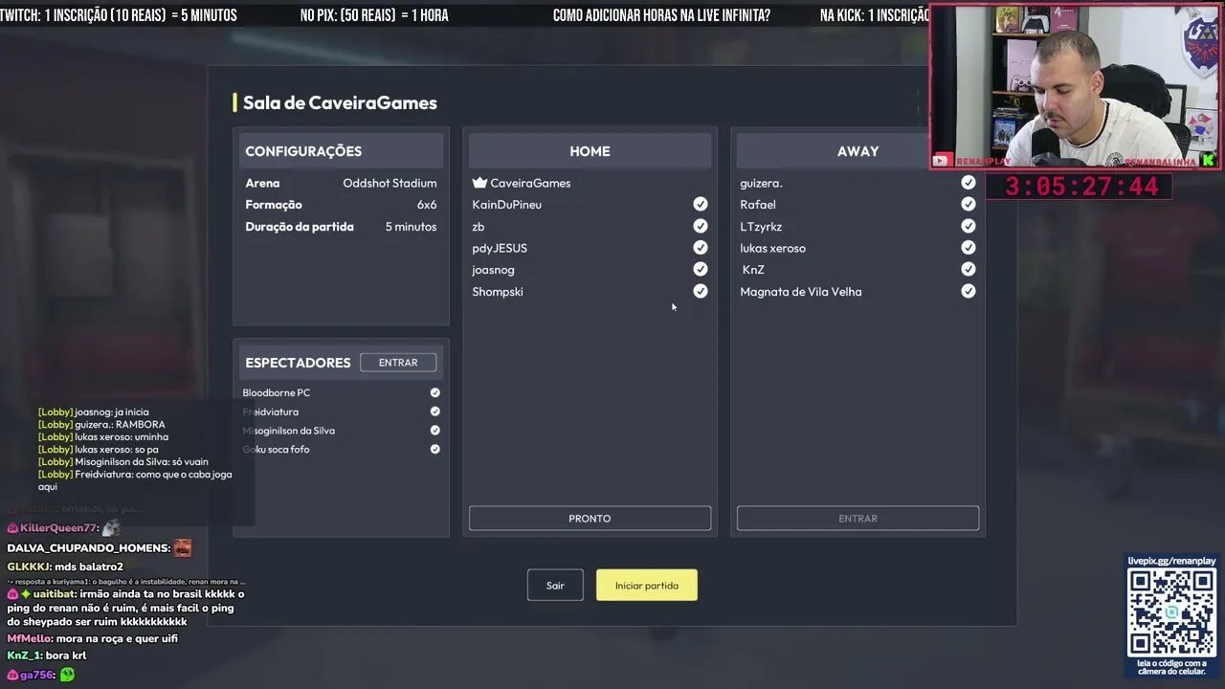Start the match with Iniciar partida
Image resolution: width=1225 pixels, height=689 pixels.
(x=647, y=586)
